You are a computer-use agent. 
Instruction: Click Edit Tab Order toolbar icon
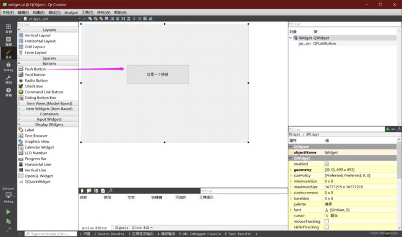pos(106,19)
